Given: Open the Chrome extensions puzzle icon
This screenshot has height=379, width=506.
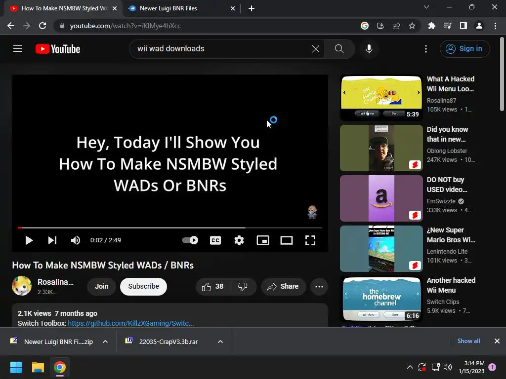Looking at the screenshot, I should 431,26.
